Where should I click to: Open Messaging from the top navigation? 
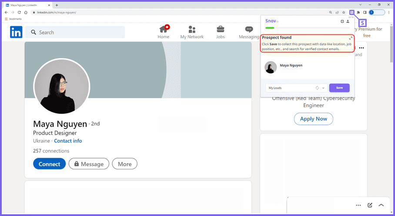point(249,32)
